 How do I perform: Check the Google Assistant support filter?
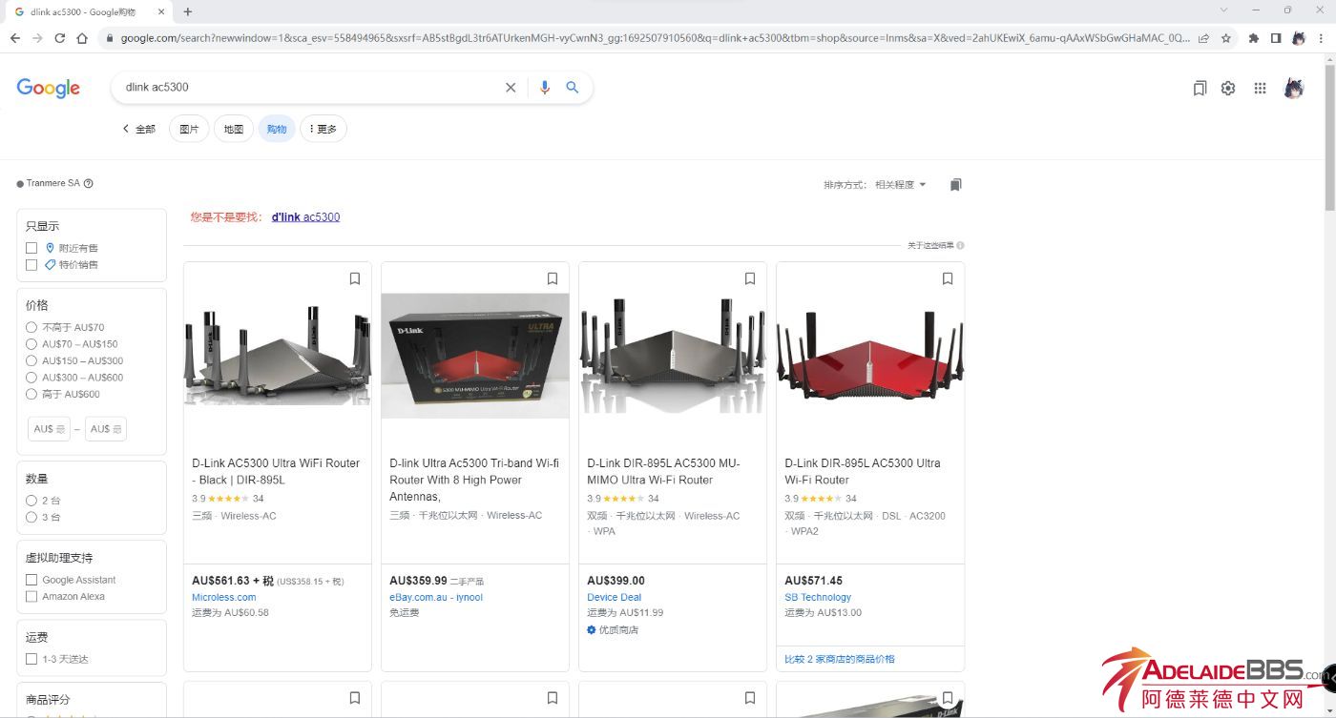(31, 580)
